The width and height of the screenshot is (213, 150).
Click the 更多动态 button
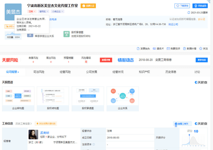point(201,60)
